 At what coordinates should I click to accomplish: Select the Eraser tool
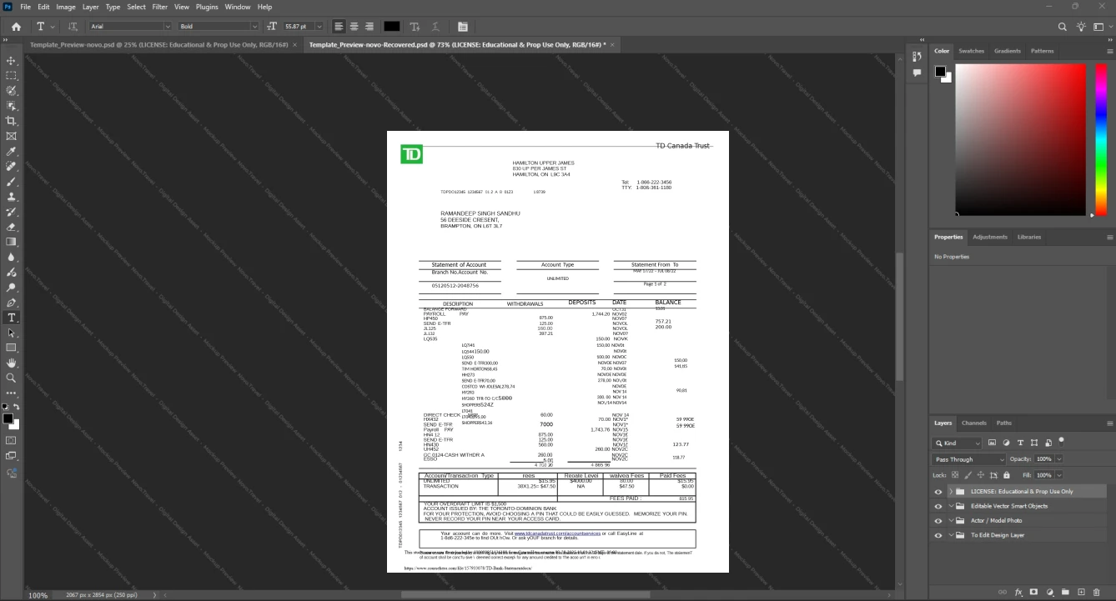[x=12, y=227]
